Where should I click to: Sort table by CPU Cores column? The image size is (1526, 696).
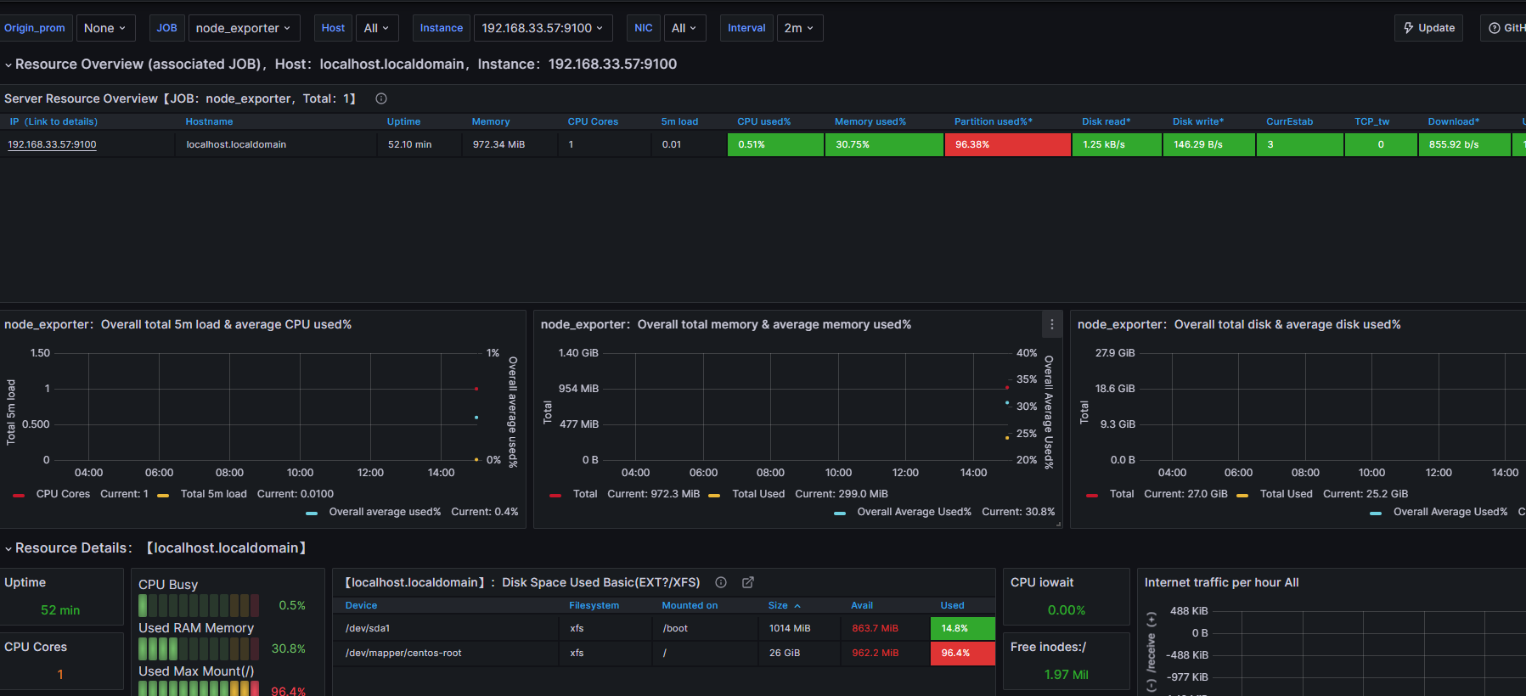pos(593,121)
